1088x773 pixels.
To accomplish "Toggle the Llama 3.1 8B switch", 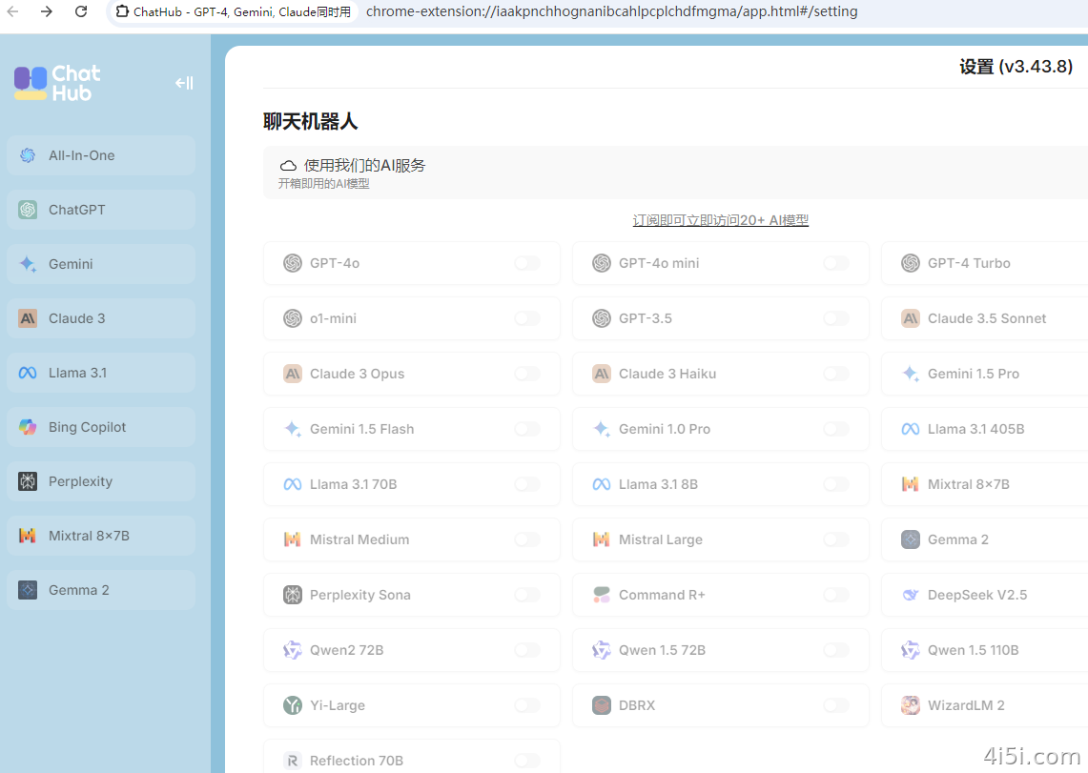I will (x=836, y=484).
